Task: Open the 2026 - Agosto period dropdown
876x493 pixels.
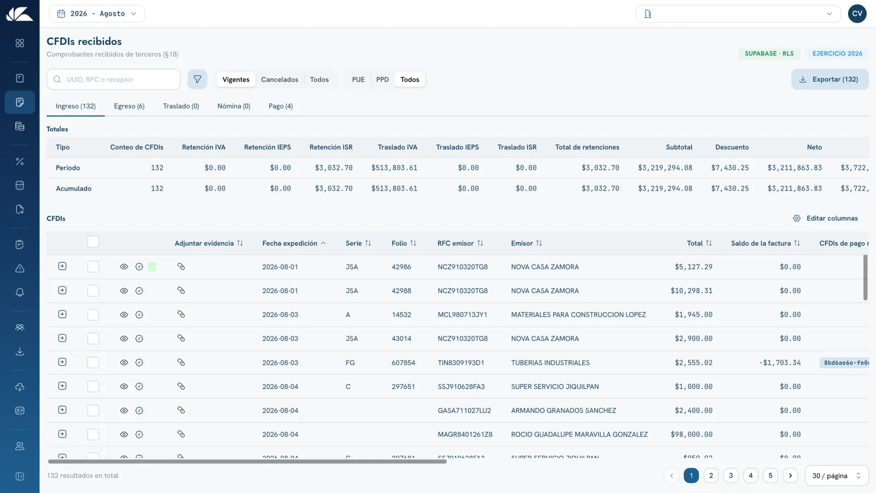Action: (97, 14)
